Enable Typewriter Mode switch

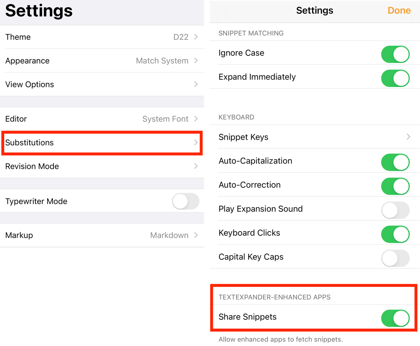[x=185, y=202]
